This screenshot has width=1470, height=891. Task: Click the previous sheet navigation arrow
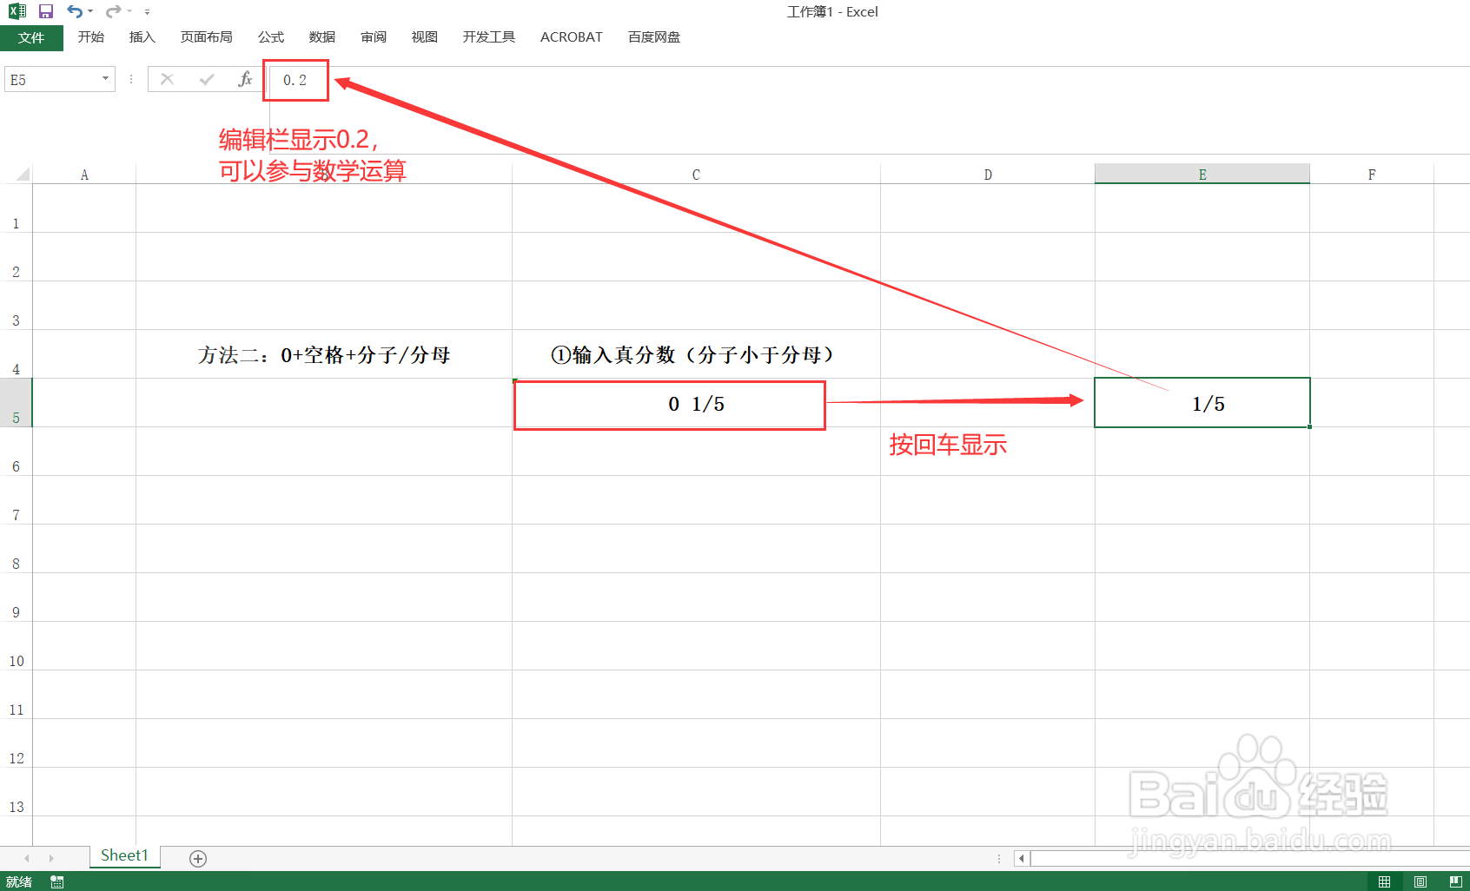pos(27,858)
